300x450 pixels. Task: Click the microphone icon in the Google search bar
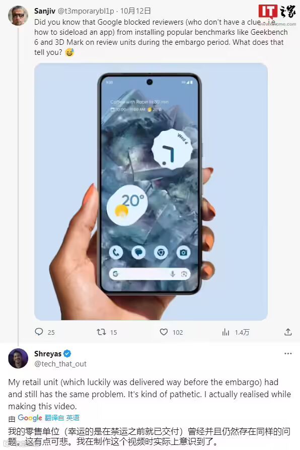(x=172, y=273)
